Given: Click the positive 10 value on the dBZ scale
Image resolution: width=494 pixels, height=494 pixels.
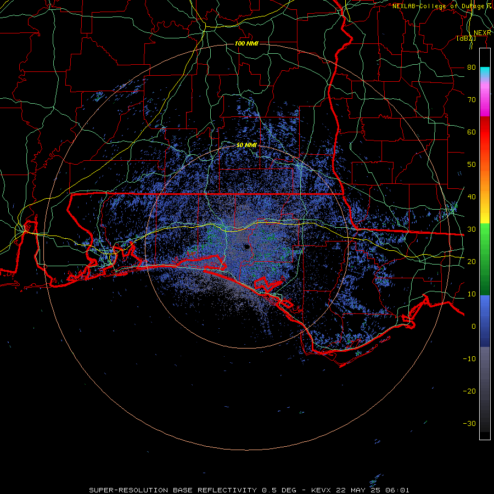Looking at the screenshot, I should pos(471,294).
